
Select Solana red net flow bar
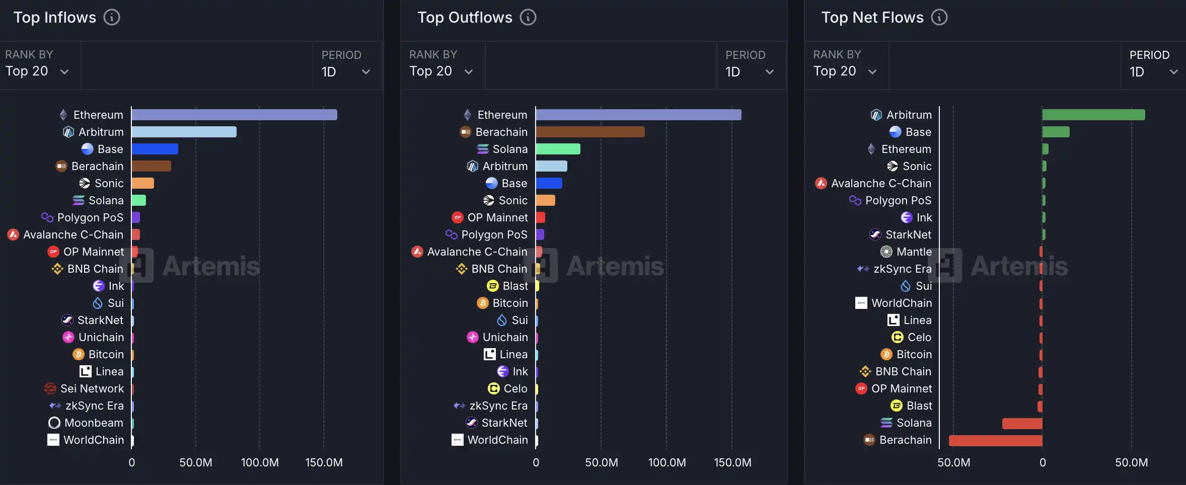coord(1022,423)
